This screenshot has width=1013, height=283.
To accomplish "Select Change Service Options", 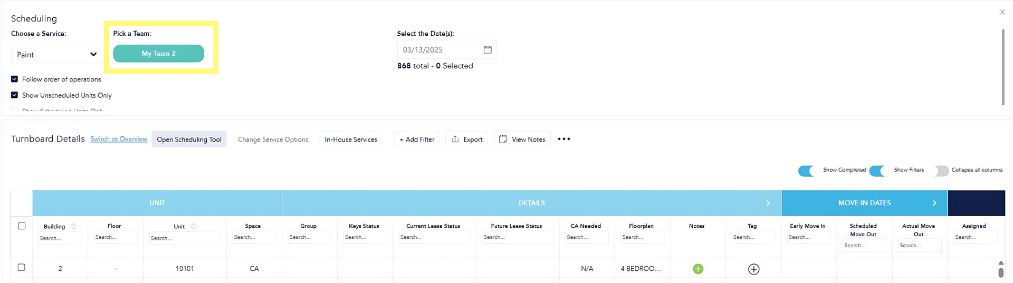I will click(x=273, y=139).
